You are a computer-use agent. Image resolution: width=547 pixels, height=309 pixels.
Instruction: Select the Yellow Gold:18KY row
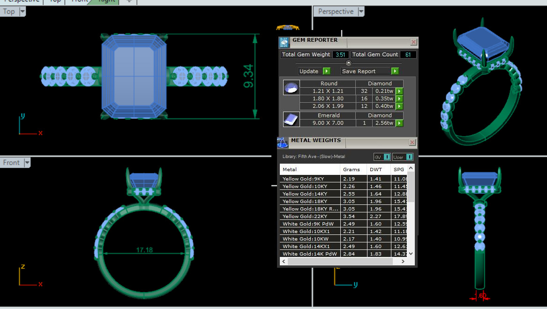344,202
